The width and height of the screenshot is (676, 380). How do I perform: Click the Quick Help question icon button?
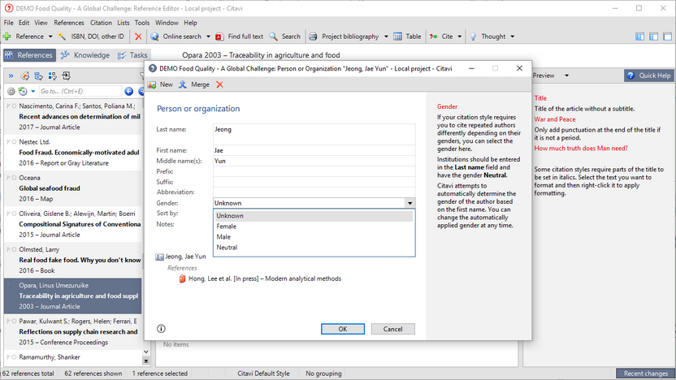(x=648, y=76)
